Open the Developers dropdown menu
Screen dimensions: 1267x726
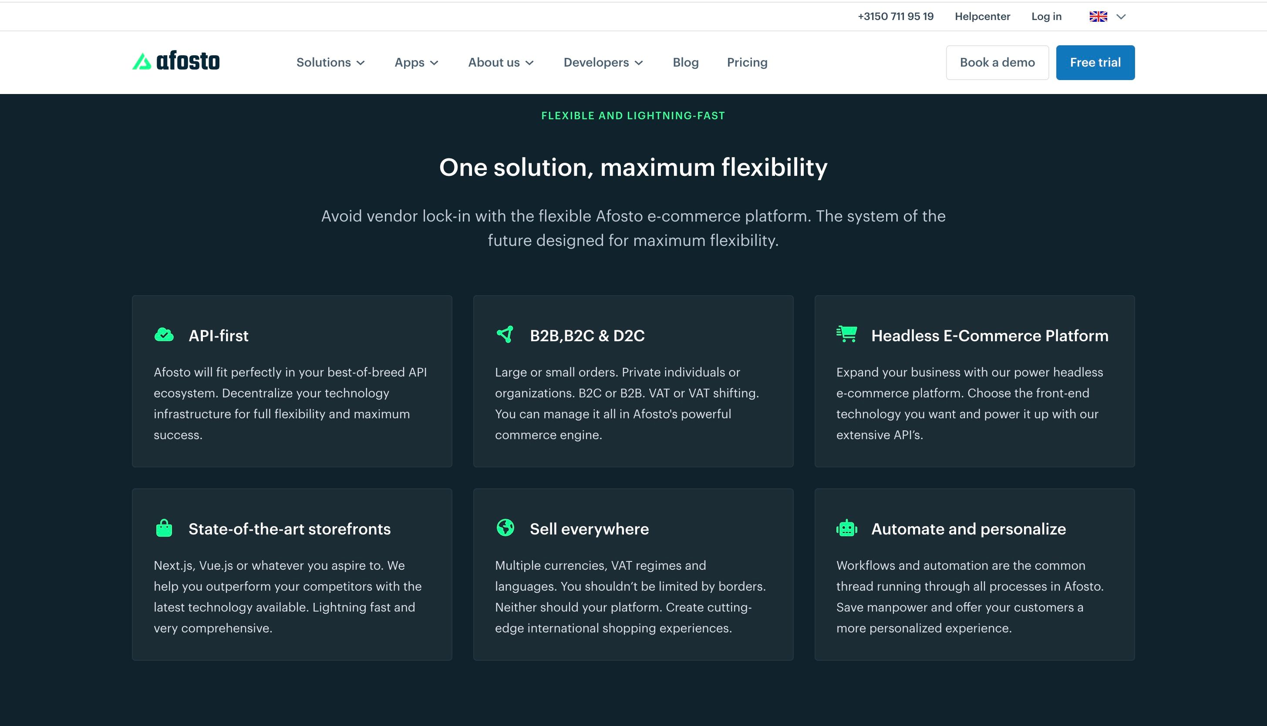point(603,62)
